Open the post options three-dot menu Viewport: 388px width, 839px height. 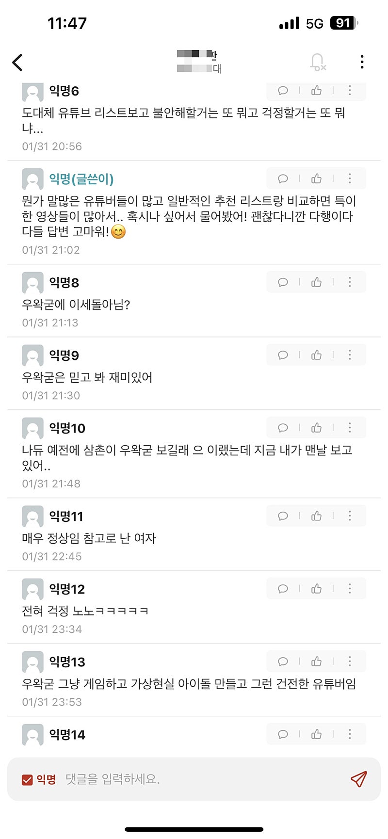[x=362, y=62]
